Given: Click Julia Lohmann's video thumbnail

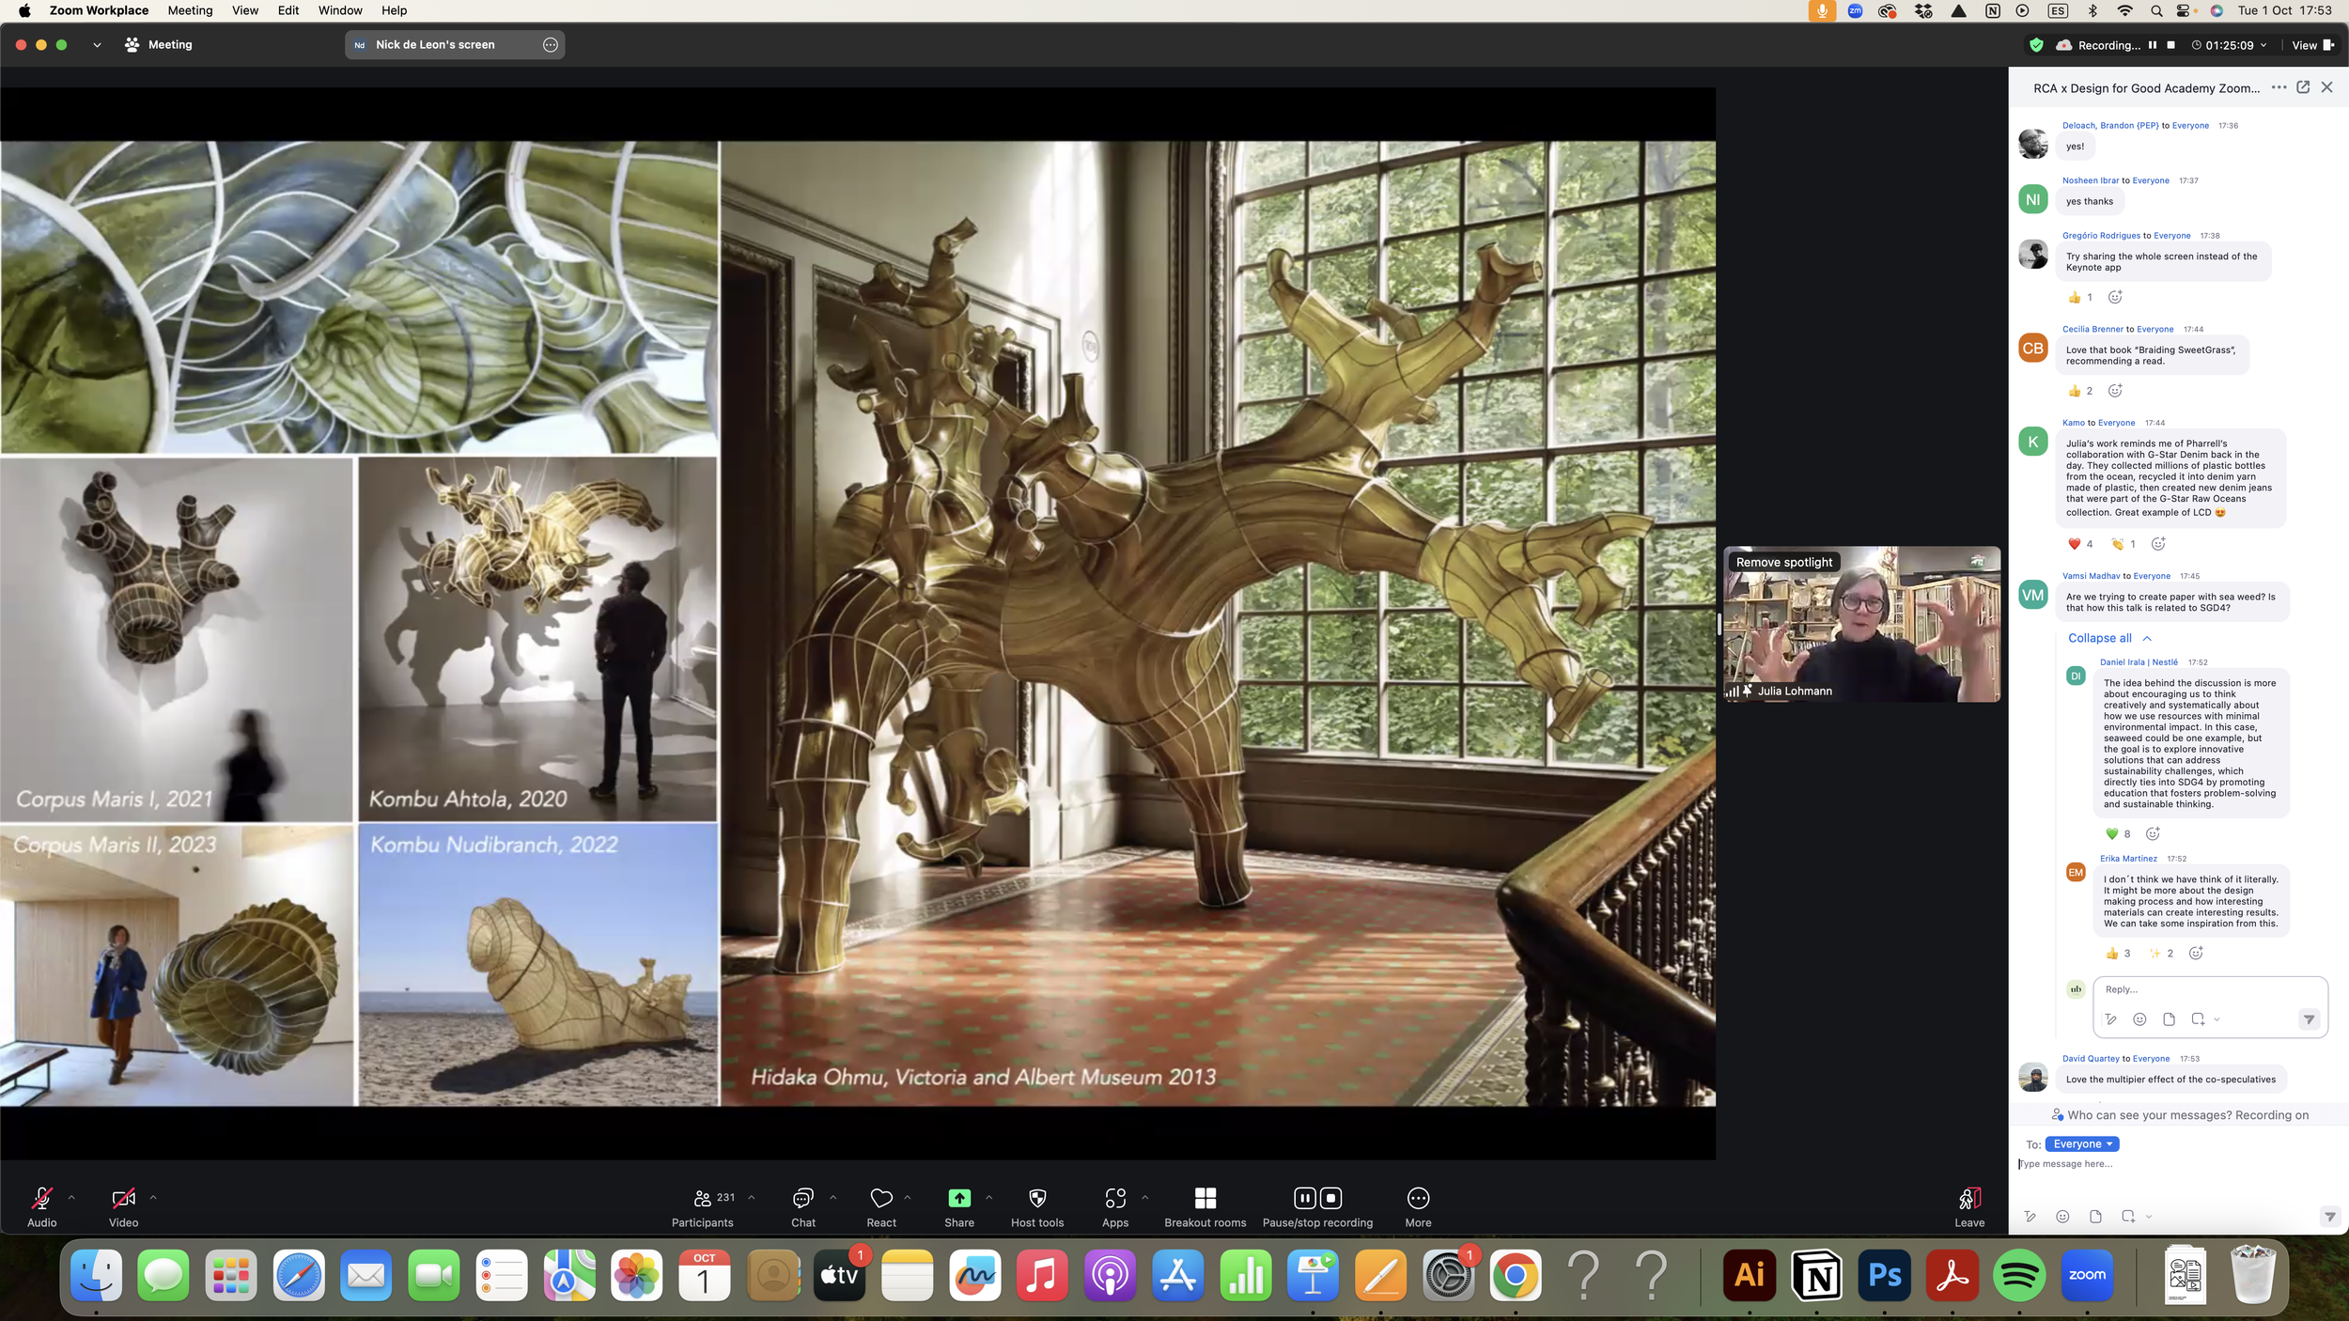Looking at the screenshot, I should tap(1861, 624).
